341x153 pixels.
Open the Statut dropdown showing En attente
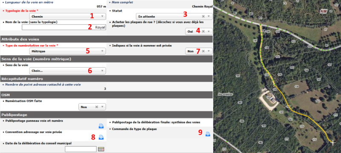pyautogui.click(x=174, y=17)
